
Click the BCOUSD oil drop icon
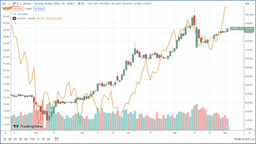coord(14,18)
